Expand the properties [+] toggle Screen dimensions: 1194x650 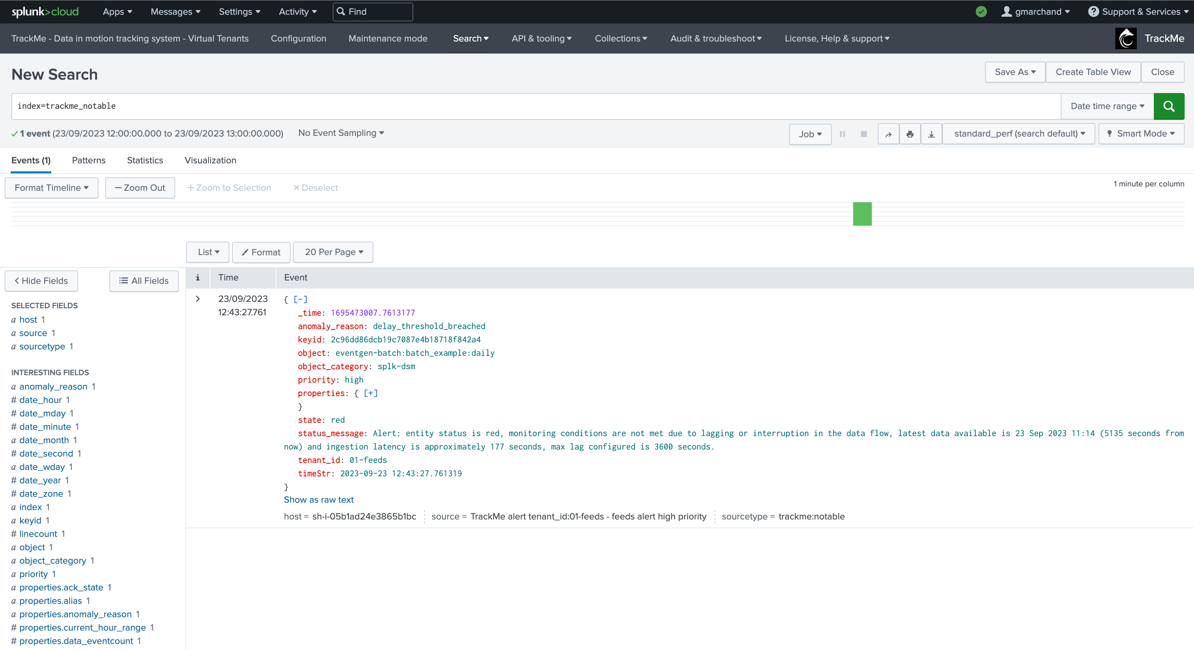[370, 393]
